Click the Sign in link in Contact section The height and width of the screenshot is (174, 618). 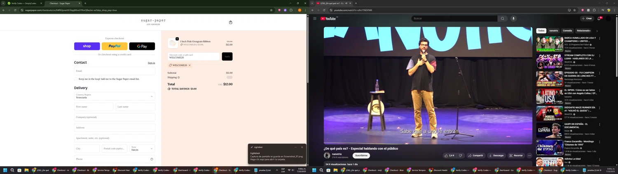coord(151,63)
